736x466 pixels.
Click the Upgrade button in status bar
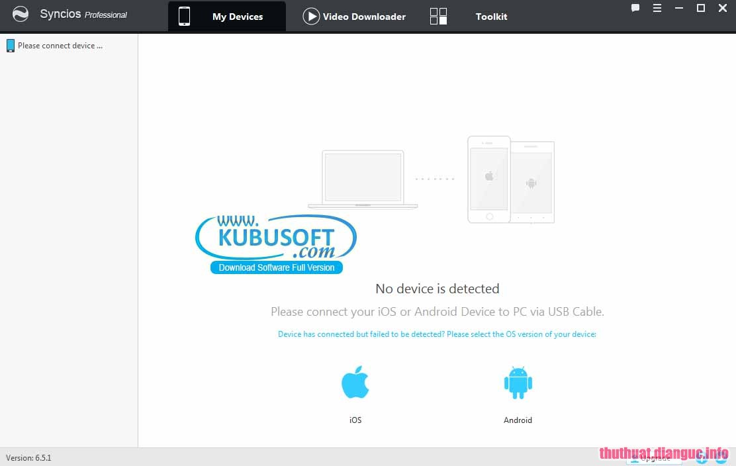click(655, 459)
